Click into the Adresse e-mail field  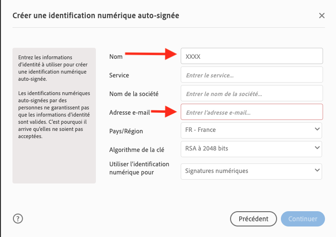pos(252,112)
